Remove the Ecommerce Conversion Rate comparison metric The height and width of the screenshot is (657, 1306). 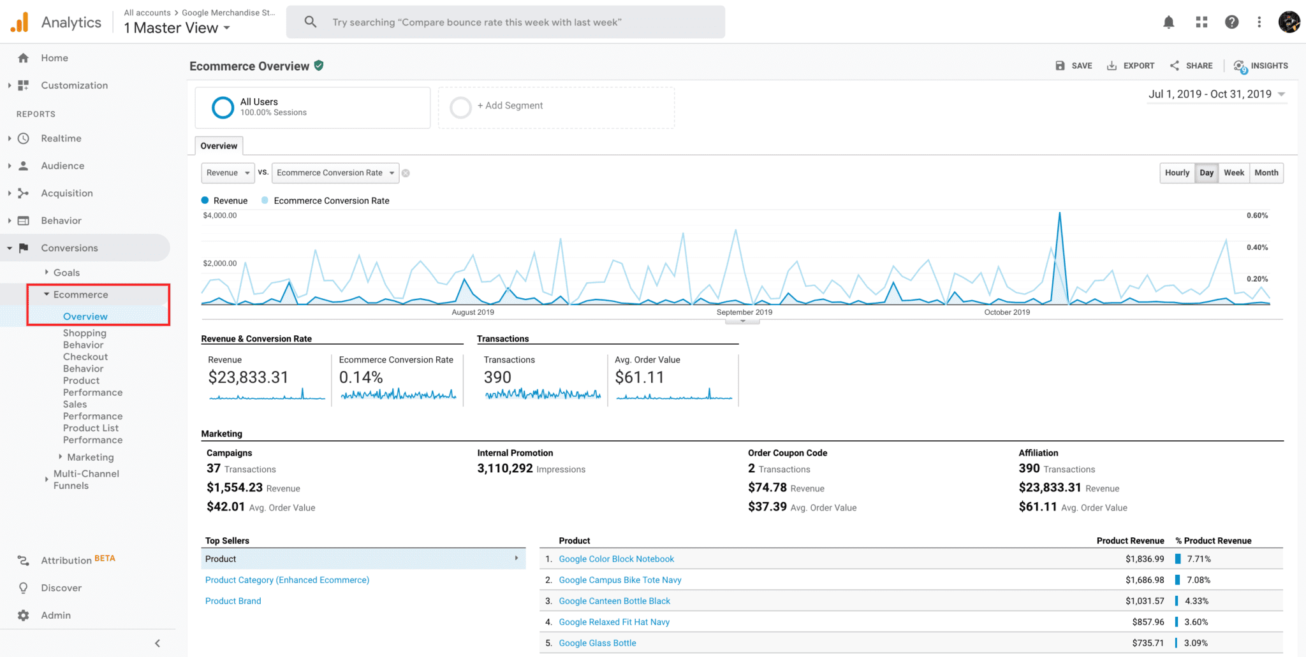click(x=406, y=173)
